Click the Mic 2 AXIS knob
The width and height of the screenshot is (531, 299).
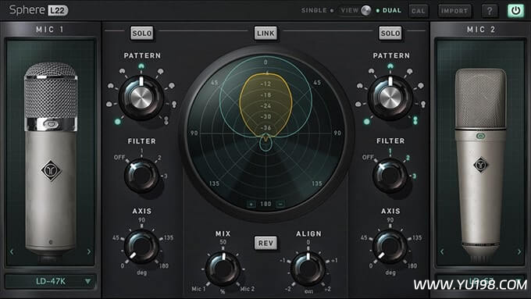[x=390, y=247]
